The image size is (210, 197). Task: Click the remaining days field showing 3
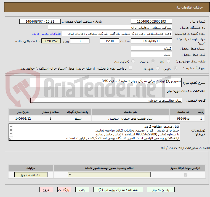[80, 41]
